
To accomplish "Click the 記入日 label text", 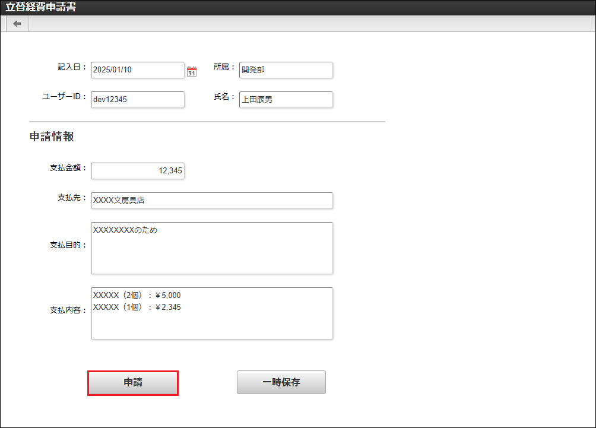I will (x=72, y=67).
